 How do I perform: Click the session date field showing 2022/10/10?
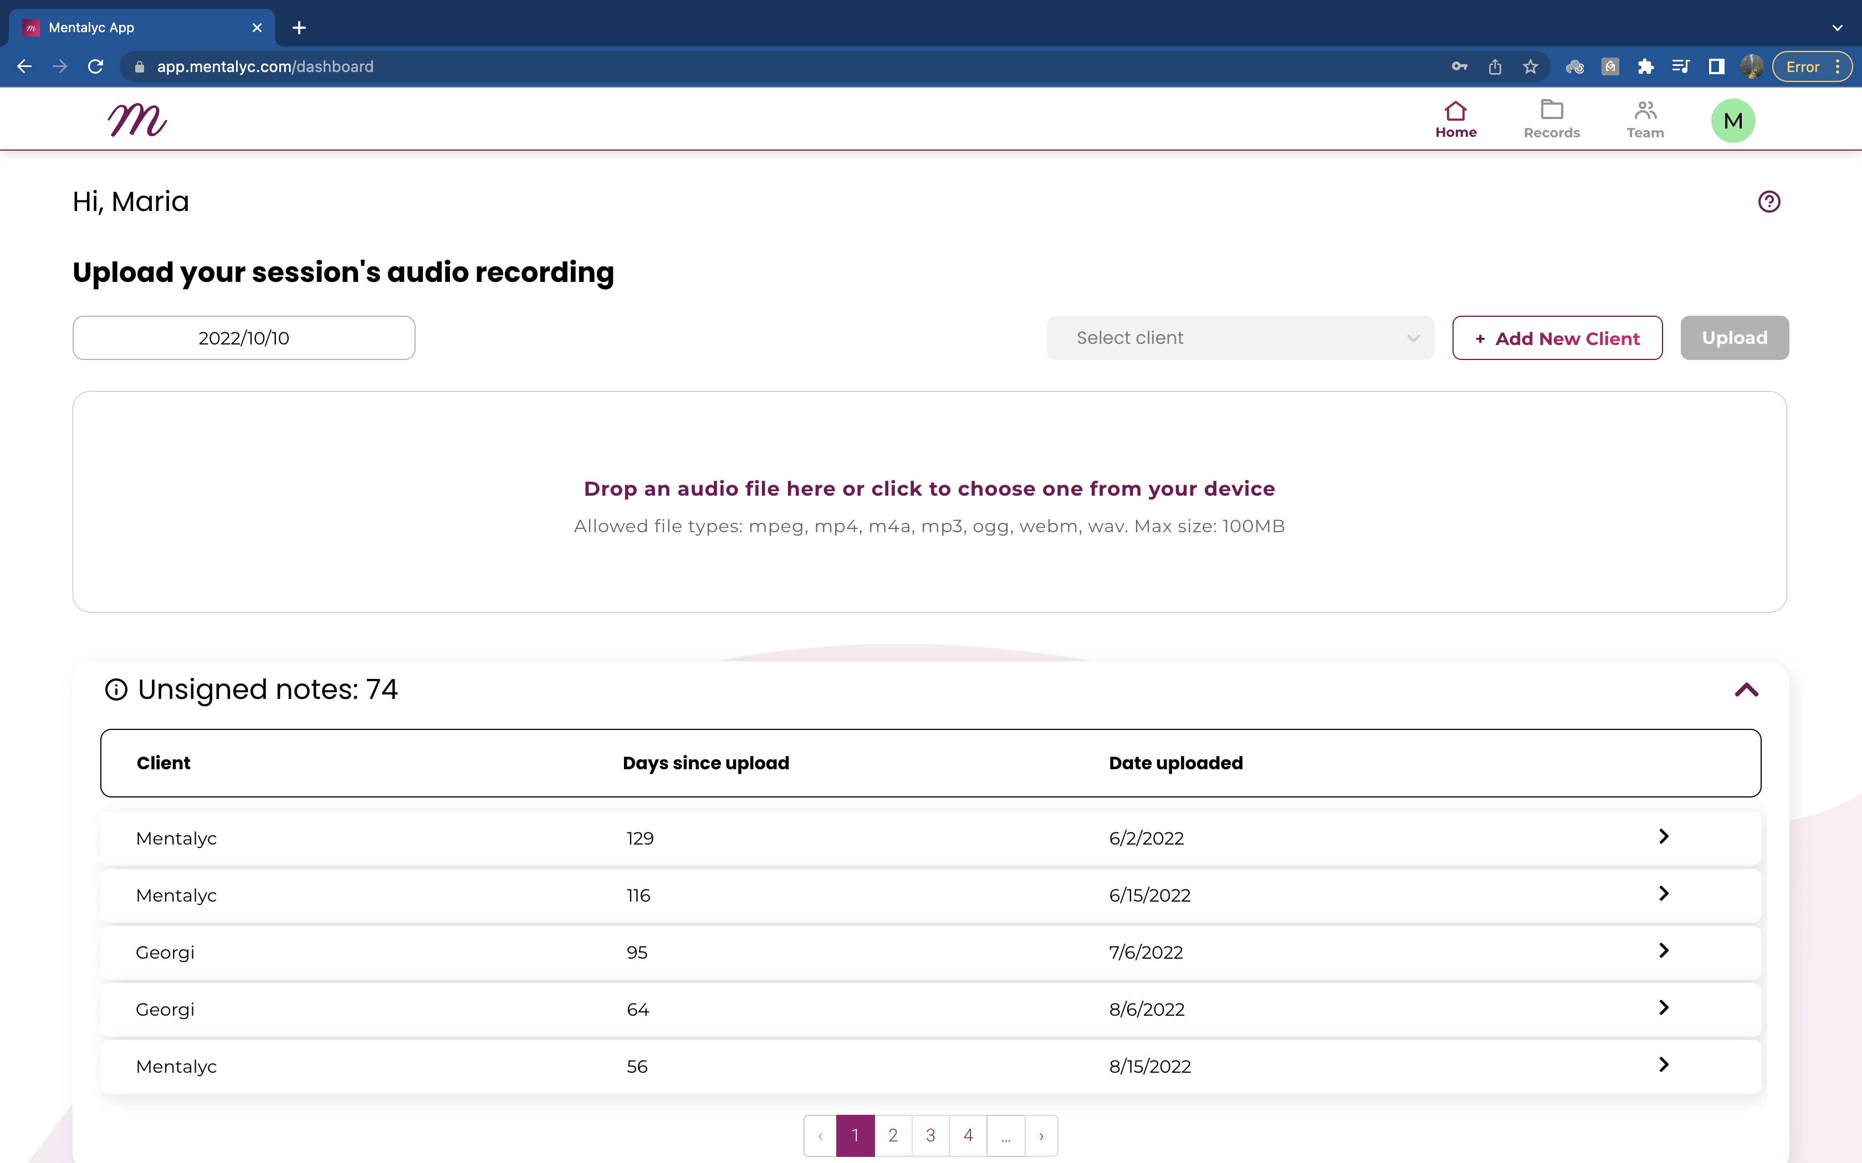pos(243,337)
